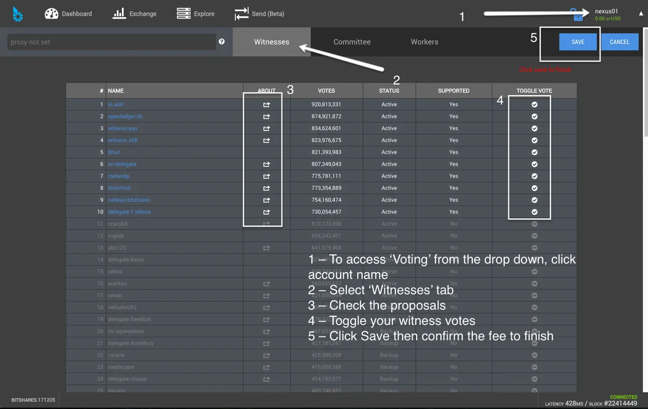Viewport: 648px width, 409px height.
Task: Open the about link icon for wackou
Action: (267, 283)
